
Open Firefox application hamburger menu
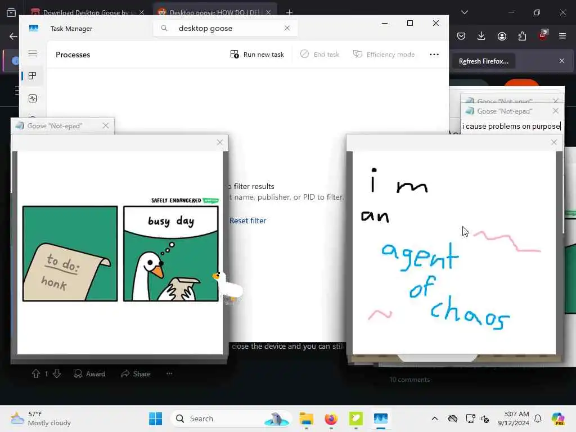click(x=562, y=36)
